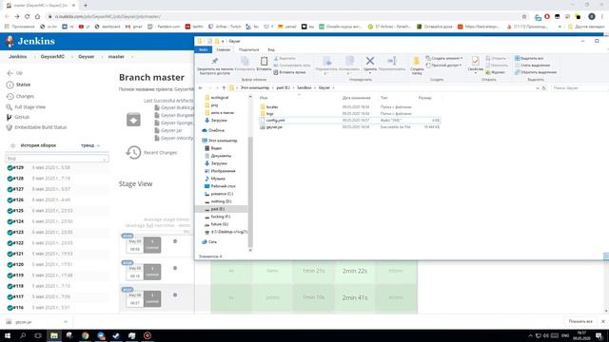Refresh the Explorer folder view
This screenshot has width=609, height=342.
coord(543,88)
